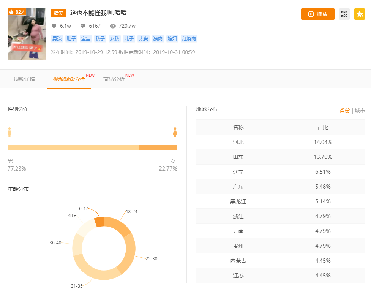Select the 宝宝 tag
Image resolution: width=371 pixels, height=301 pixels.
coord(86,39)
